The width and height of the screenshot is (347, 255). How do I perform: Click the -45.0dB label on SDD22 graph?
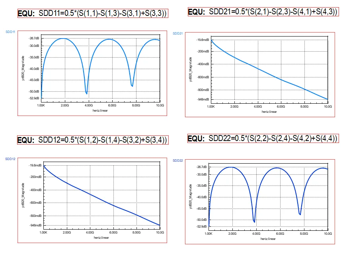201,209
